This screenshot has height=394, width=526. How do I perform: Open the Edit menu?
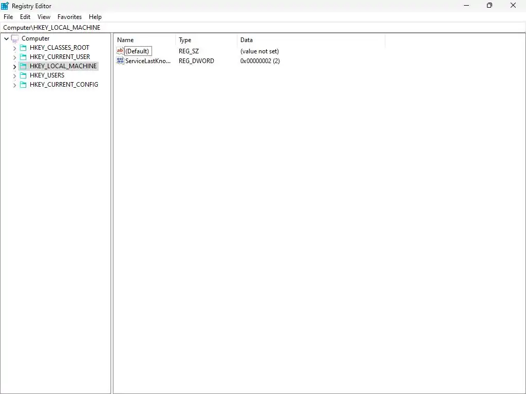pyautogui.click(x=25, y=17)
